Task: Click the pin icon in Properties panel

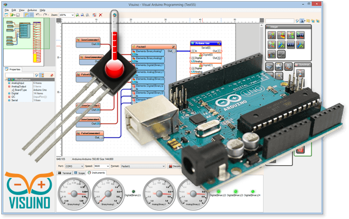Action: (x=52, y=75)
